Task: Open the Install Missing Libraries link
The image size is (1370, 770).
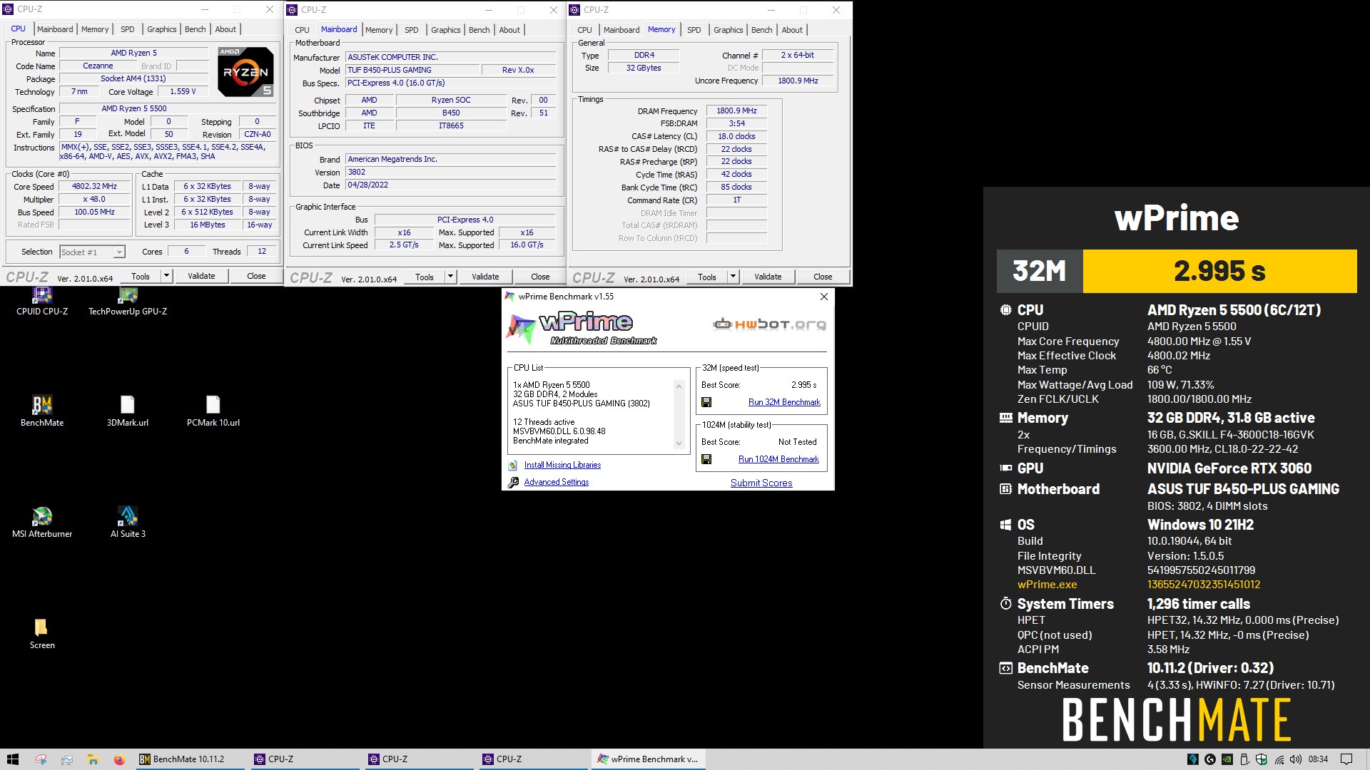Action: 562,466
